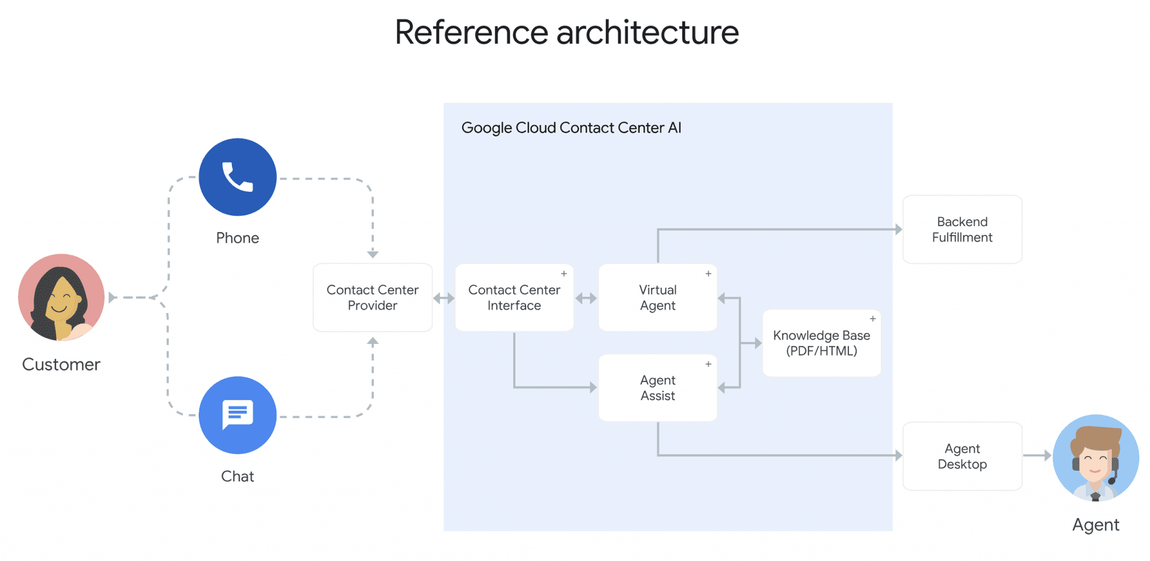Expand the plus on Virtual Agent box
The image size is (1150, 561).
click(x=708, y=274)
